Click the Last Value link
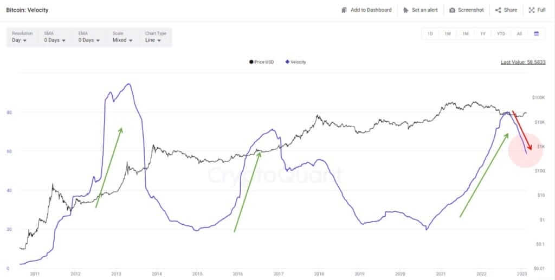The width and height of the screenshot is (555, 280). [x=524, y=62]
